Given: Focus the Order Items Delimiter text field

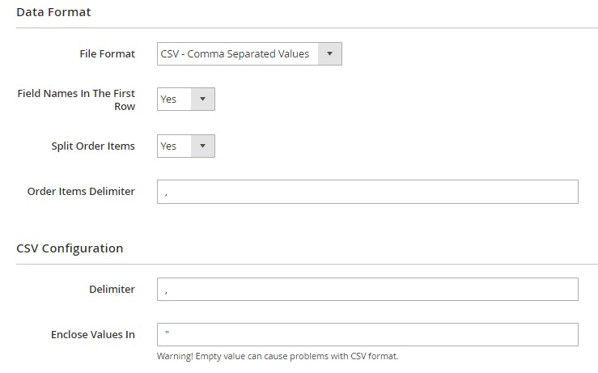Looking at the screenshot, I should [367, 192].
